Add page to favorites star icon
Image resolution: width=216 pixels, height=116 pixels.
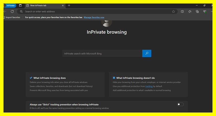click(x=173, y=11)
